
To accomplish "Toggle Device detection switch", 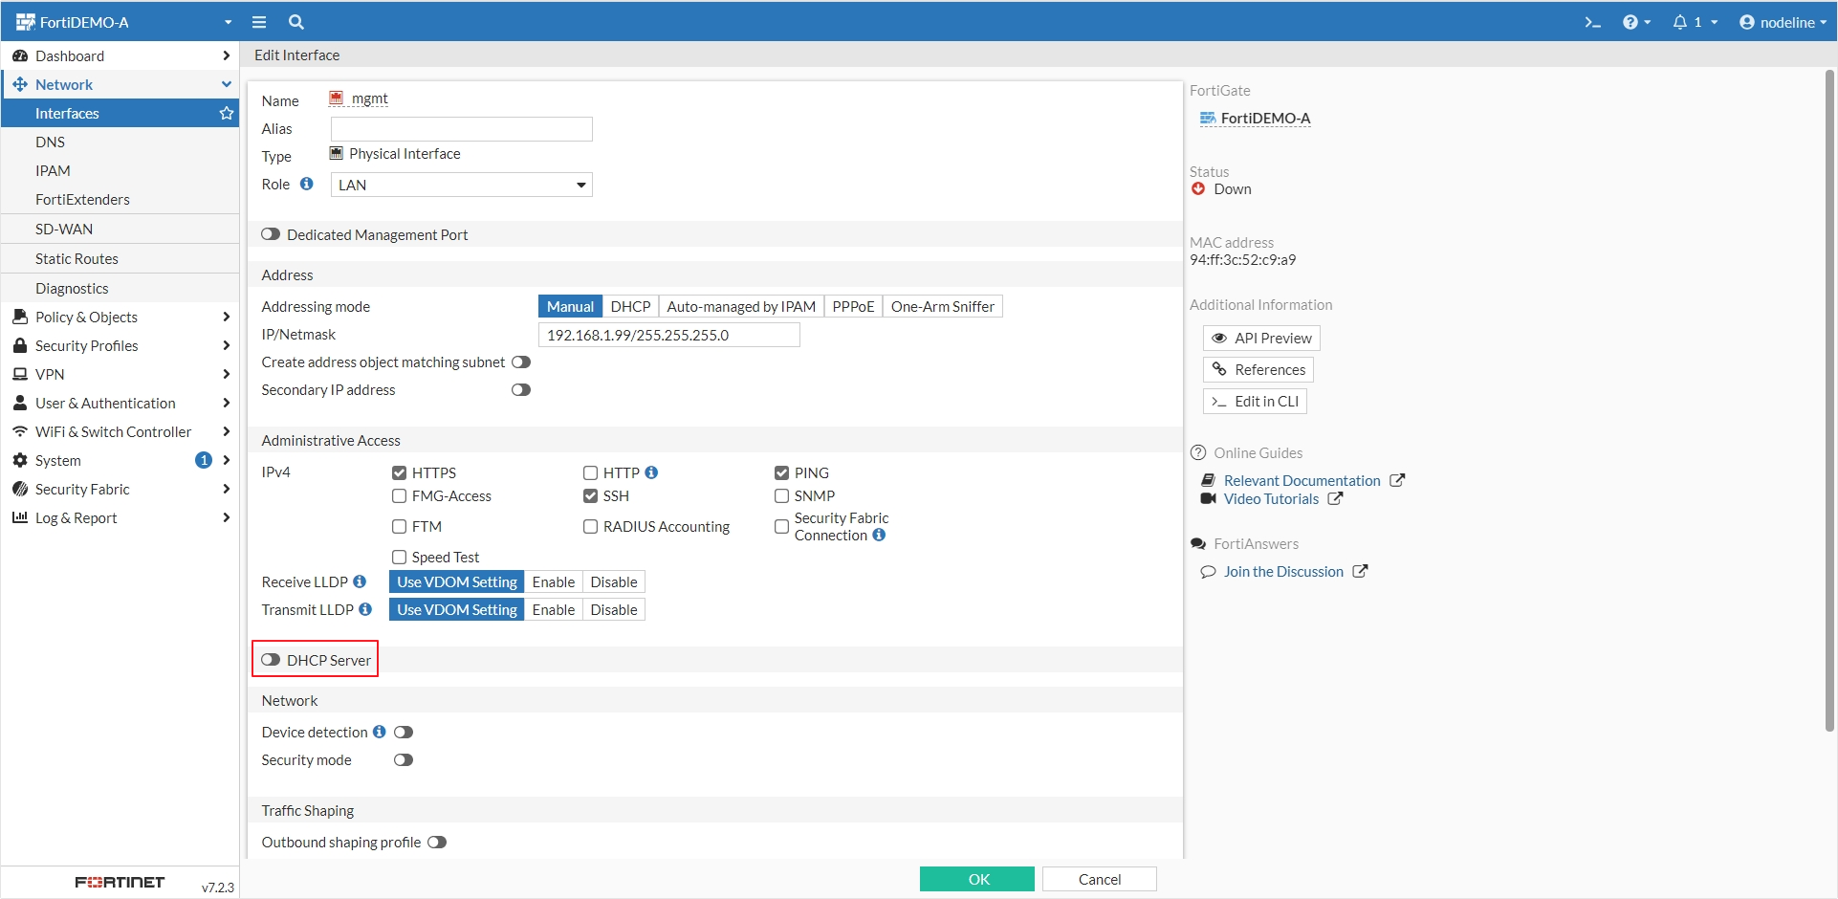I will pyautogui.click(x=404, y=733).
